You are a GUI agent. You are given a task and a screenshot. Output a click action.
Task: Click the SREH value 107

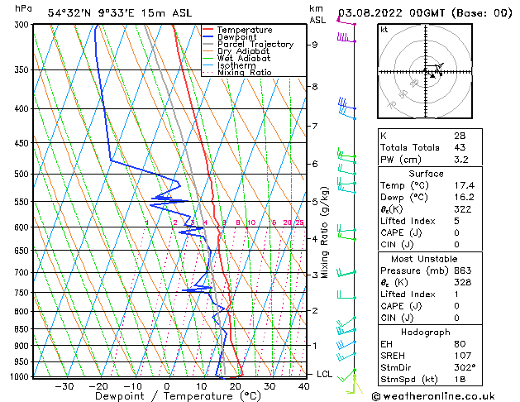[x=463, y=356]
